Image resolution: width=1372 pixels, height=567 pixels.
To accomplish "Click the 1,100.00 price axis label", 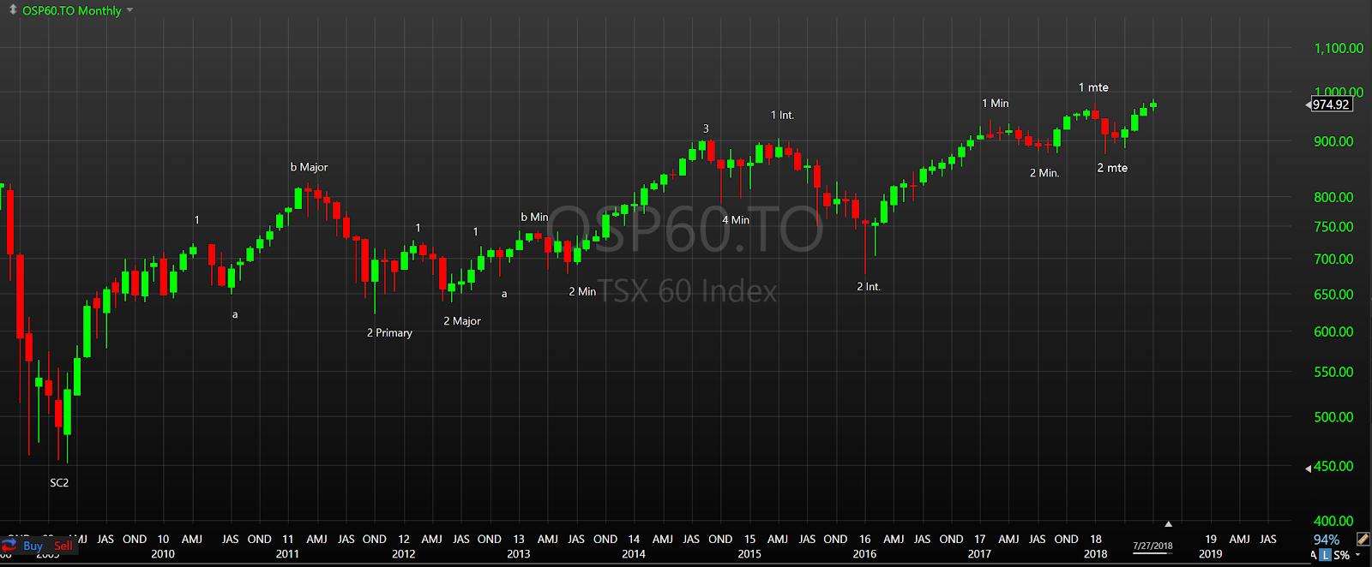I will (x=1339, y=49).
